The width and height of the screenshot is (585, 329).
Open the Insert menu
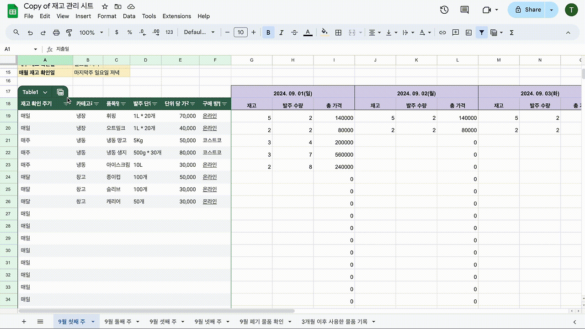[83, 16]
